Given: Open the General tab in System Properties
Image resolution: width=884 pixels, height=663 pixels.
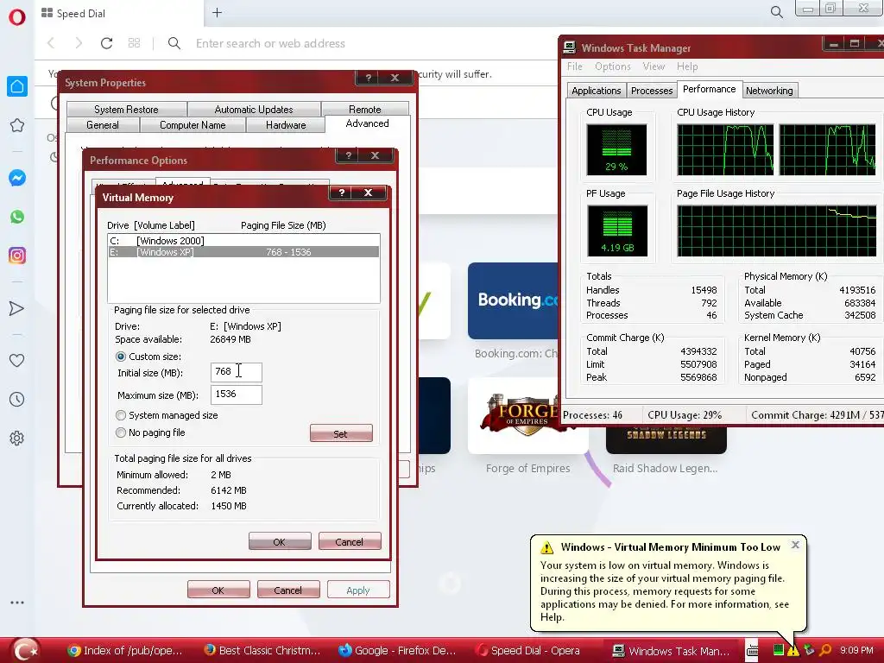Looking at the screenshot, I should point(103,125).
